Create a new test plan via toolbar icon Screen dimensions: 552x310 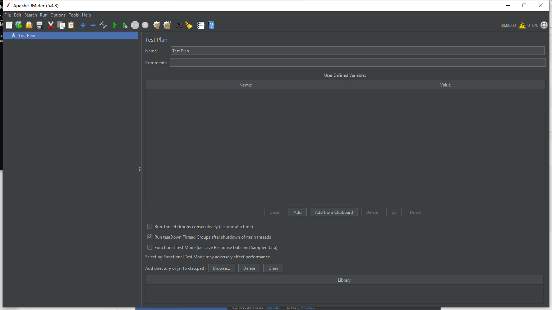click(9, 25)
